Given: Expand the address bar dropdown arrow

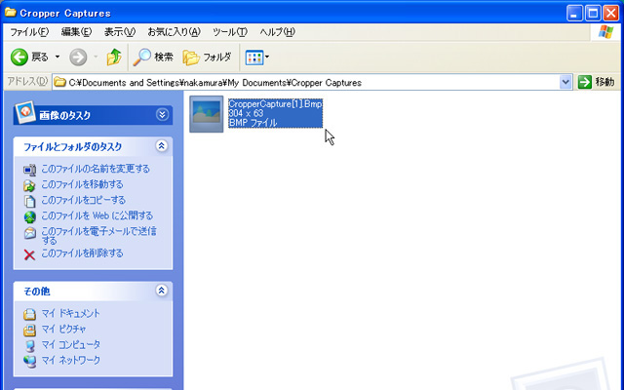Looking at the screenshot, I should point(565,82).
